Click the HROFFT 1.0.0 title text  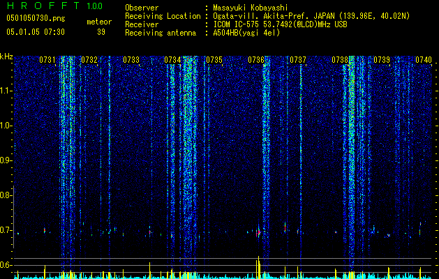54,6
